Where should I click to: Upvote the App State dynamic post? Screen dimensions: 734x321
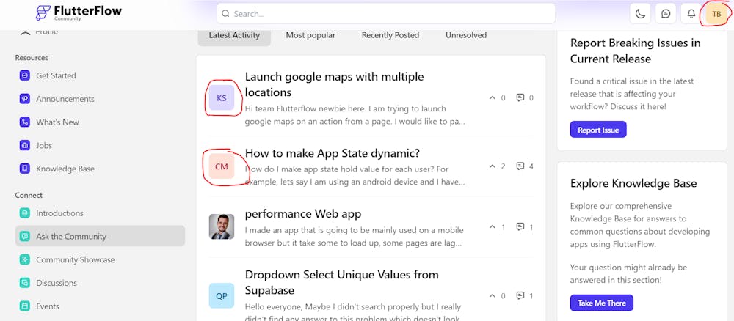tap(492, 166)
